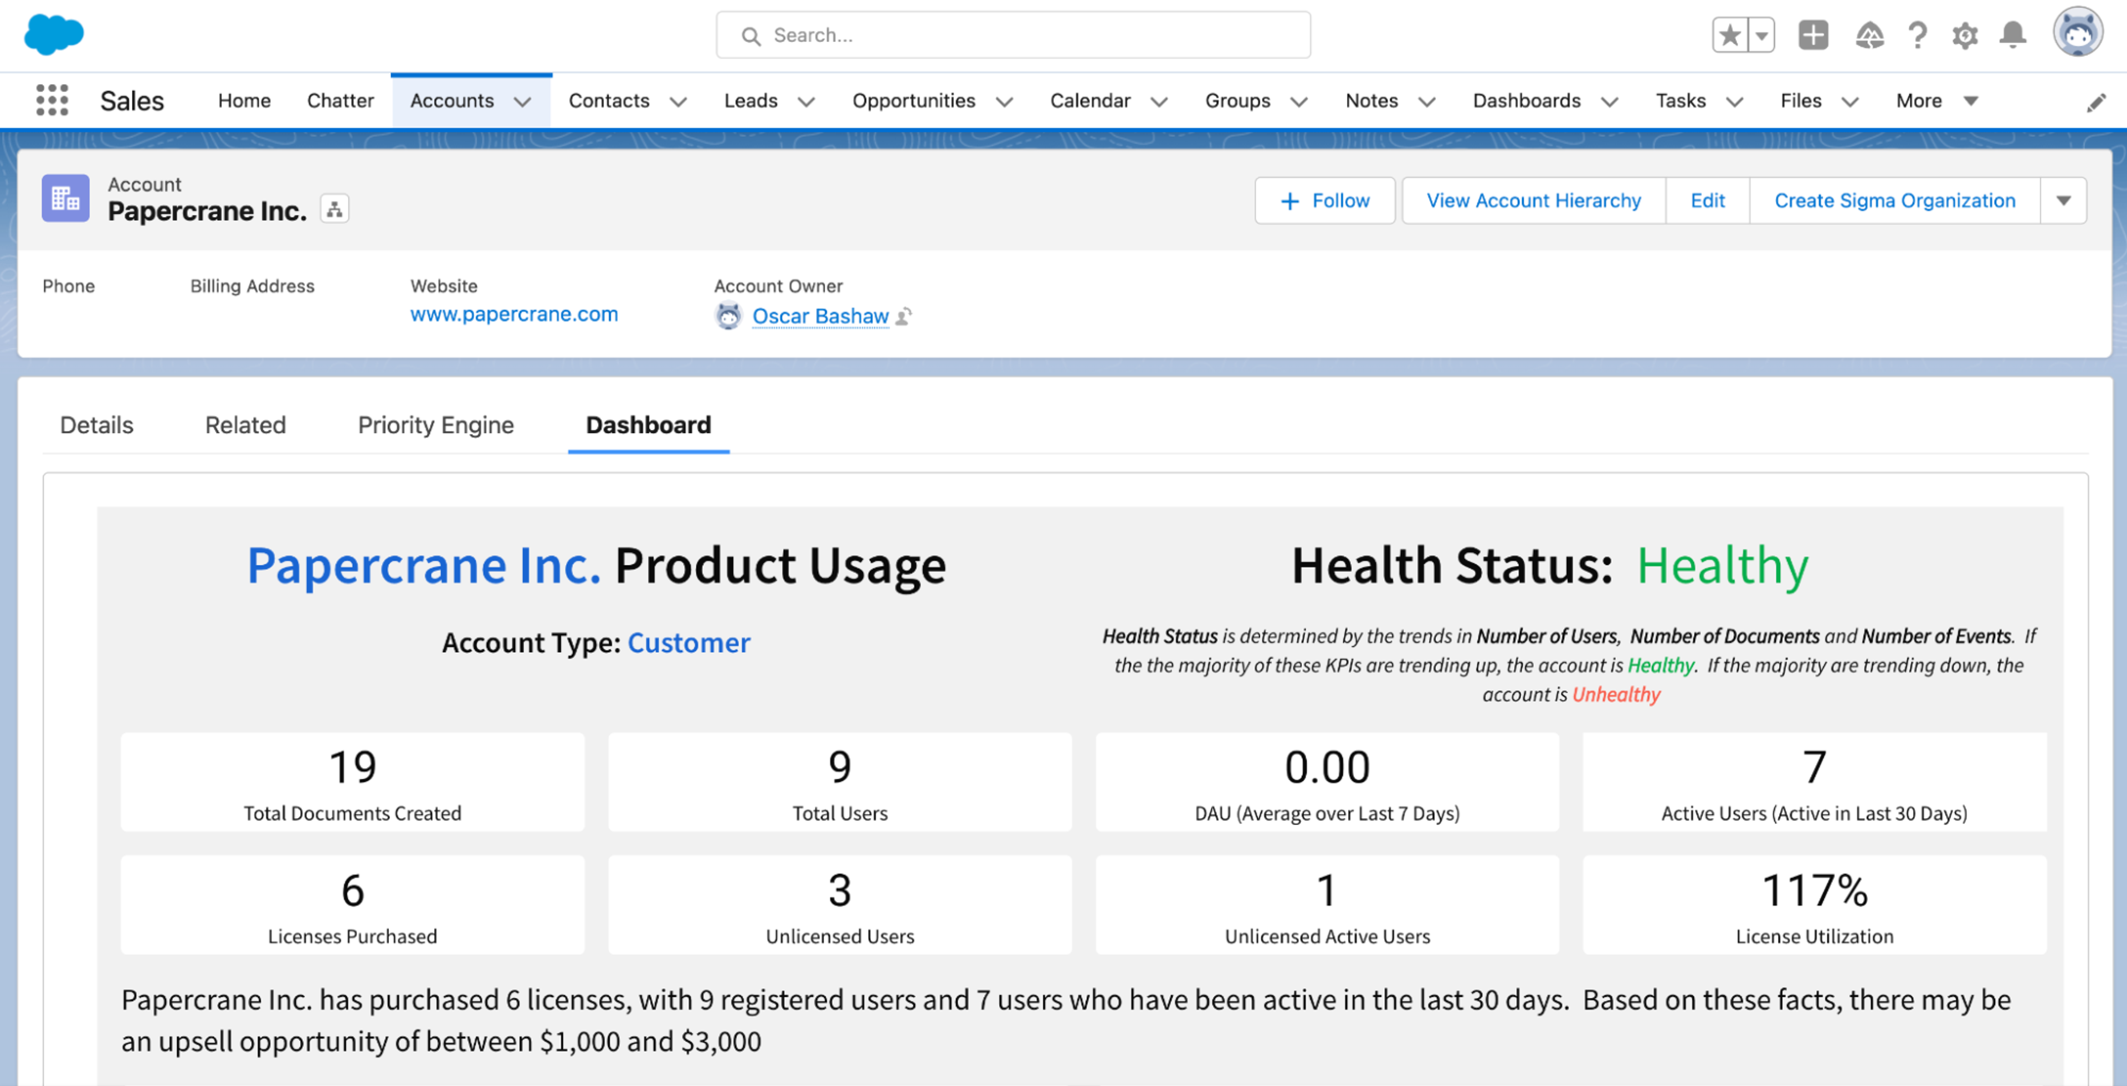The width and height of the screenshot is (2127, 1086).
Task: Click the 'Papercrane Inc.' dashboard title text
Action: click(x=424, y=566)
